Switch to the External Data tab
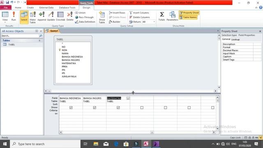This screenshot has width=263, height=148. click(46, 7)
